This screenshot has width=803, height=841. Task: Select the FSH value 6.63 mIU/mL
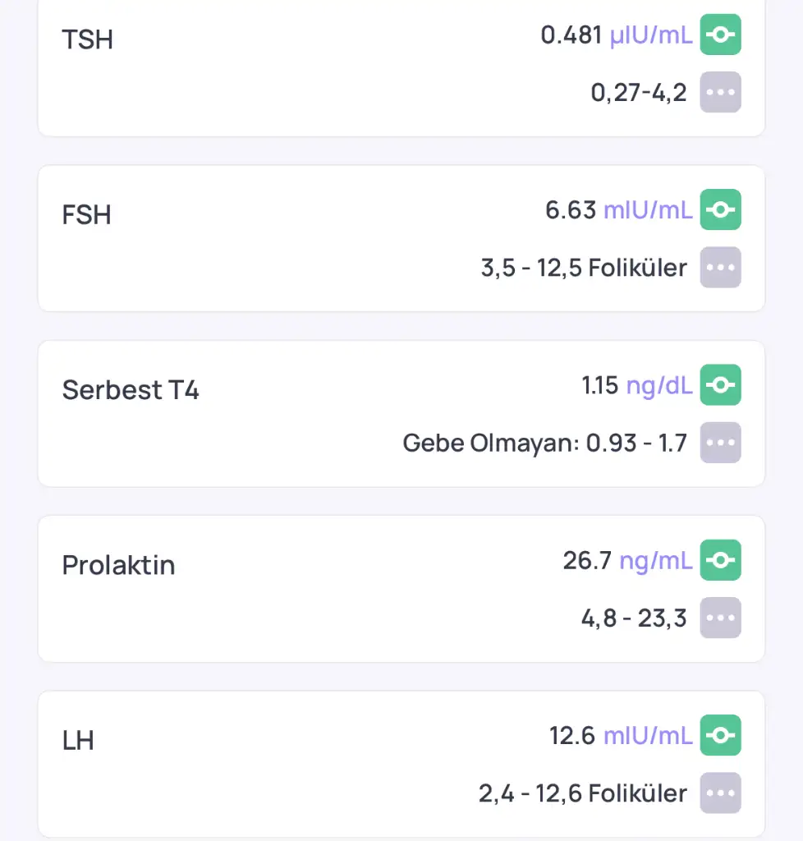[x=618, y=210]
